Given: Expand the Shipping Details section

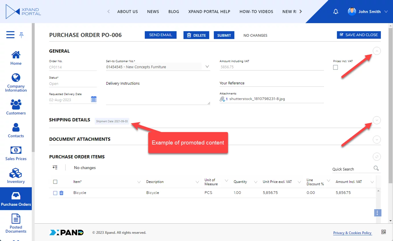Looking at the screenshot, I should tap(377, 120).
